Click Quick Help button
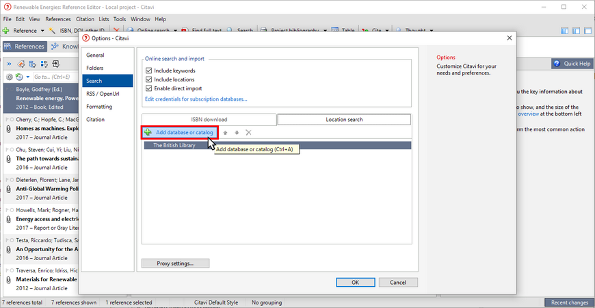 pos(572,64)
